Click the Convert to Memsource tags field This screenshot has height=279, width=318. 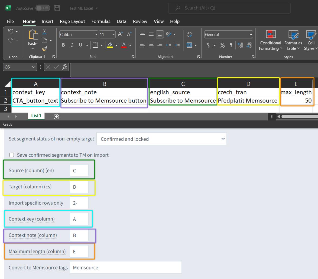126,267
